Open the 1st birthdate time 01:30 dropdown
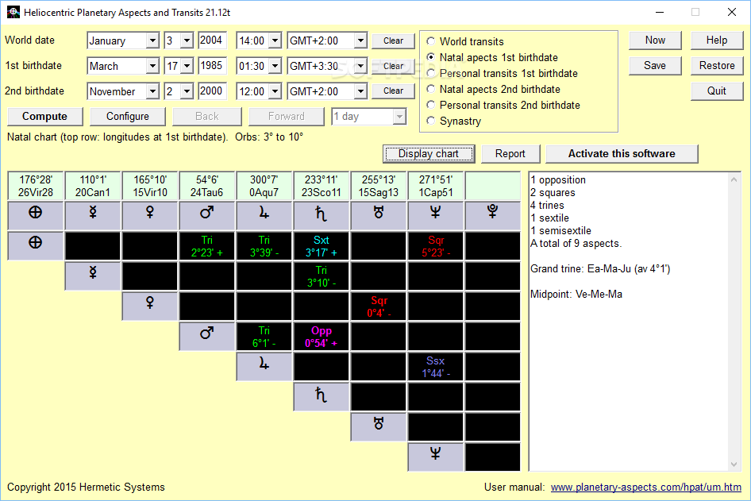Screen dimensions: 751x501 coord(275,66)
